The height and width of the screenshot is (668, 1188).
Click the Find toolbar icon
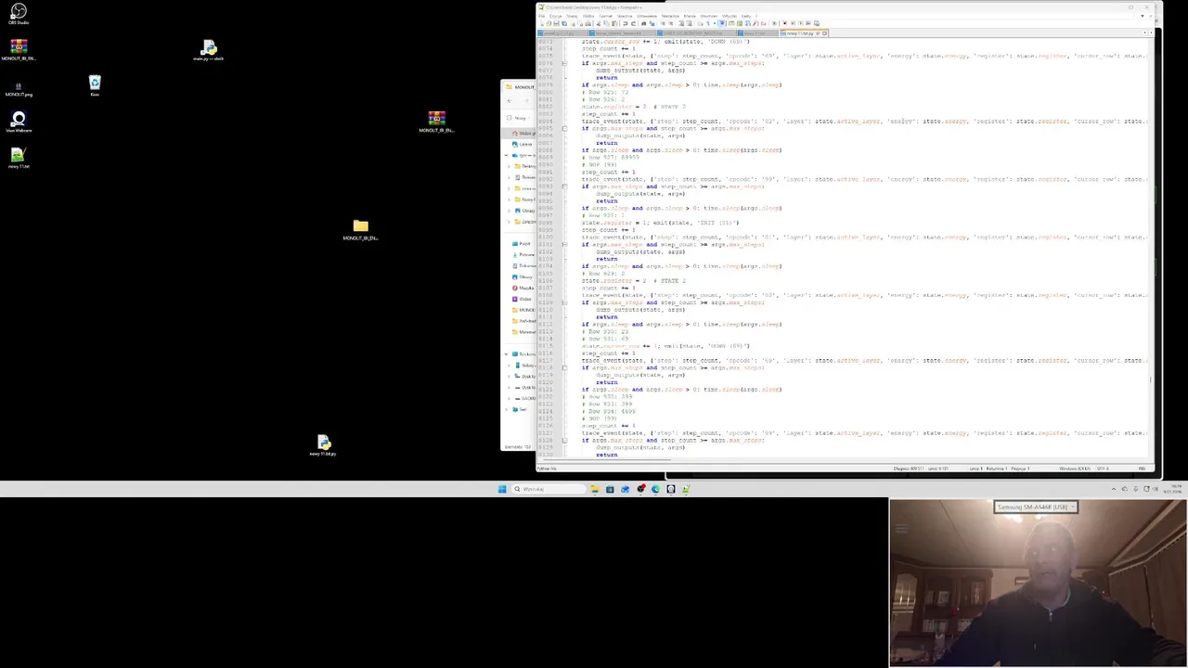point(643,23)
